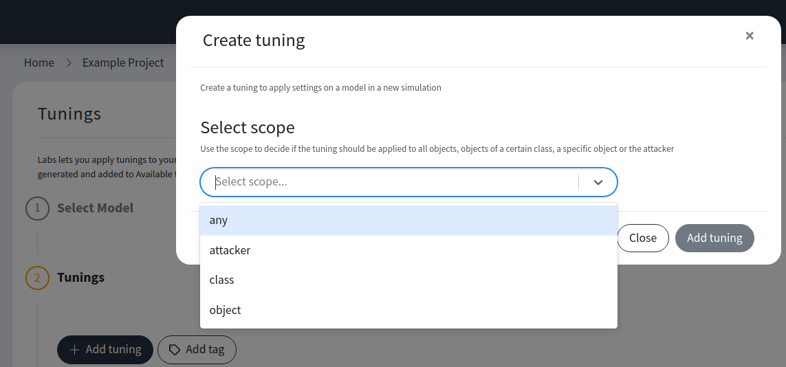This screenshot has height=367, width=786.
Task: Click the tag icon on the Add tag button
Action: pyautogui.click(x=175, y=350)
